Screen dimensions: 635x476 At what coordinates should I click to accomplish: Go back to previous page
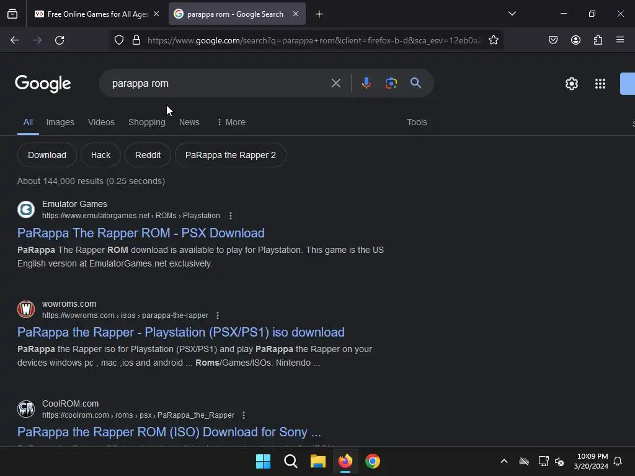pos(15,40)
